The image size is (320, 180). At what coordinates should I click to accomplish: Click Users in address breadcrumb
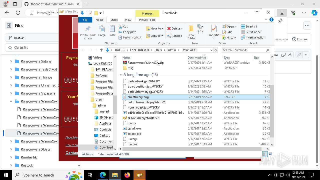click(x=158, y=50)
